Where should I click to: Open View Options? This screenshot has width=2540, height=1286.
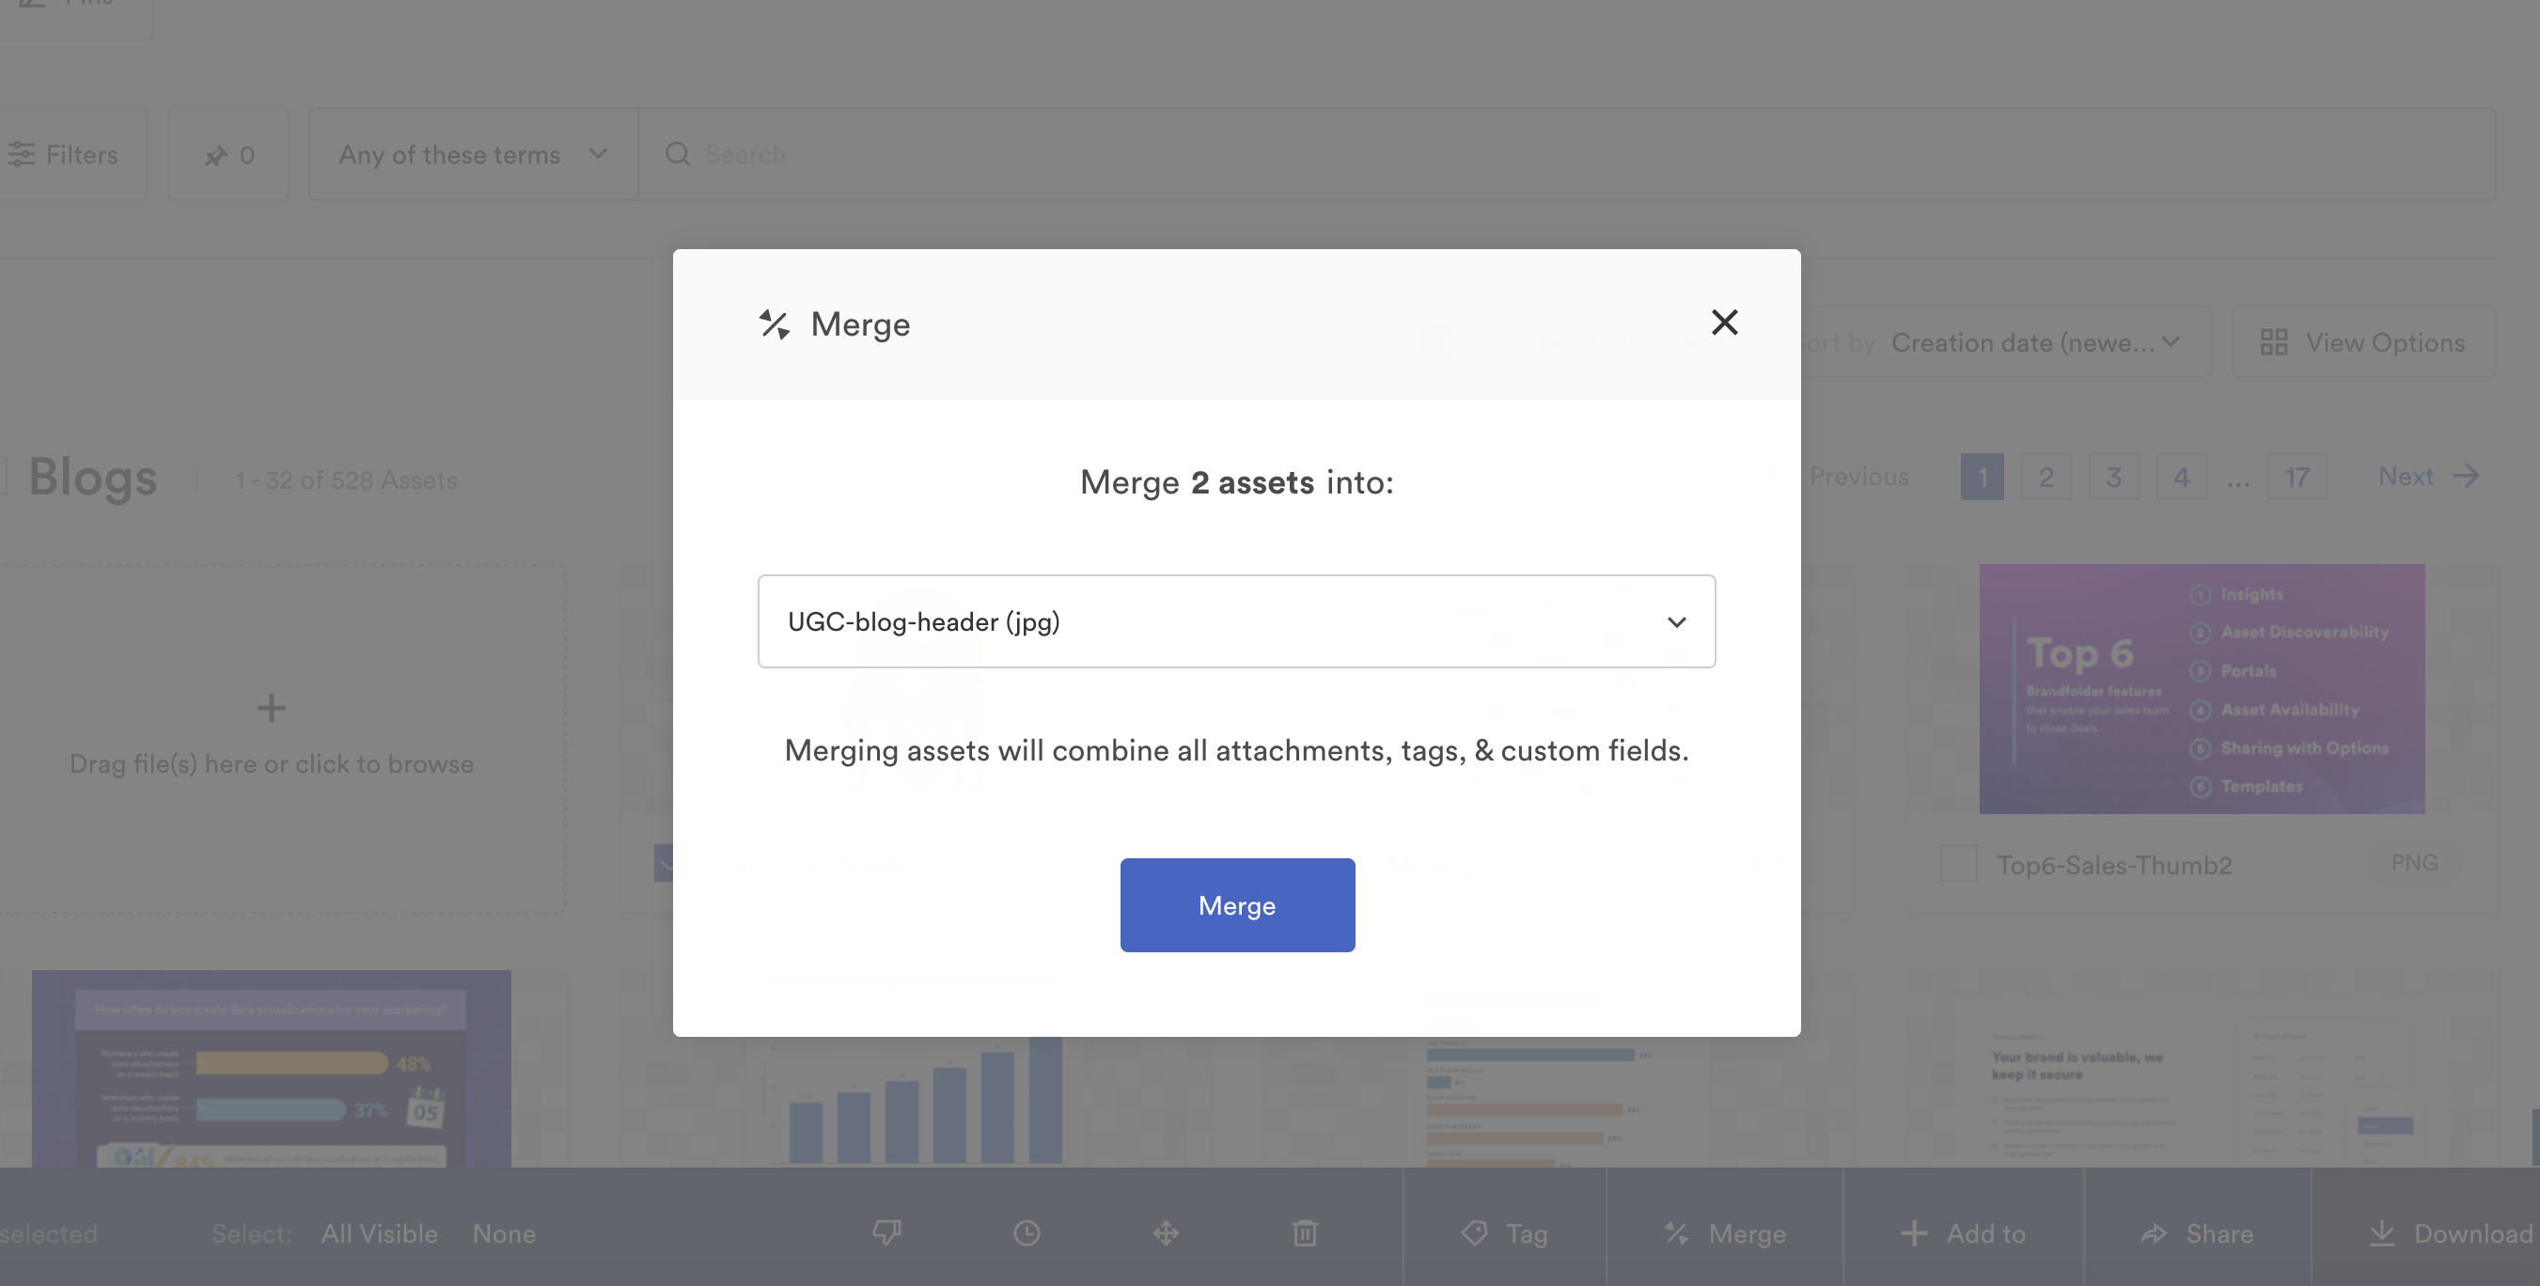[x=2363, y=342]
